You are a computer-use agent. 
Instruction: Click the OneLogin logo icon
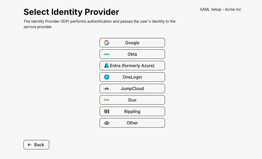point(106,77)
